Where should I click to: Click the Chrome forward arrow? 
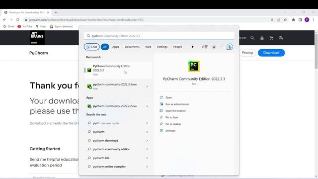click(x=11, y=20)
